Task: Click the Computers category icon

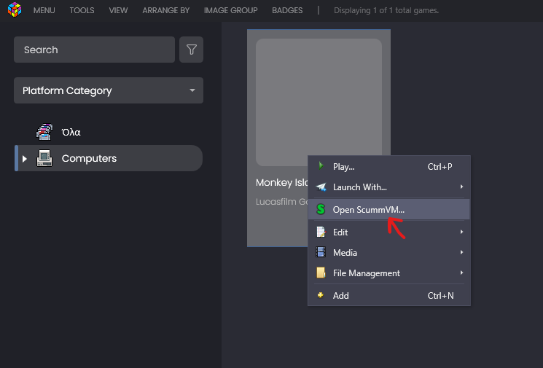Action: [x=44, y=158]
